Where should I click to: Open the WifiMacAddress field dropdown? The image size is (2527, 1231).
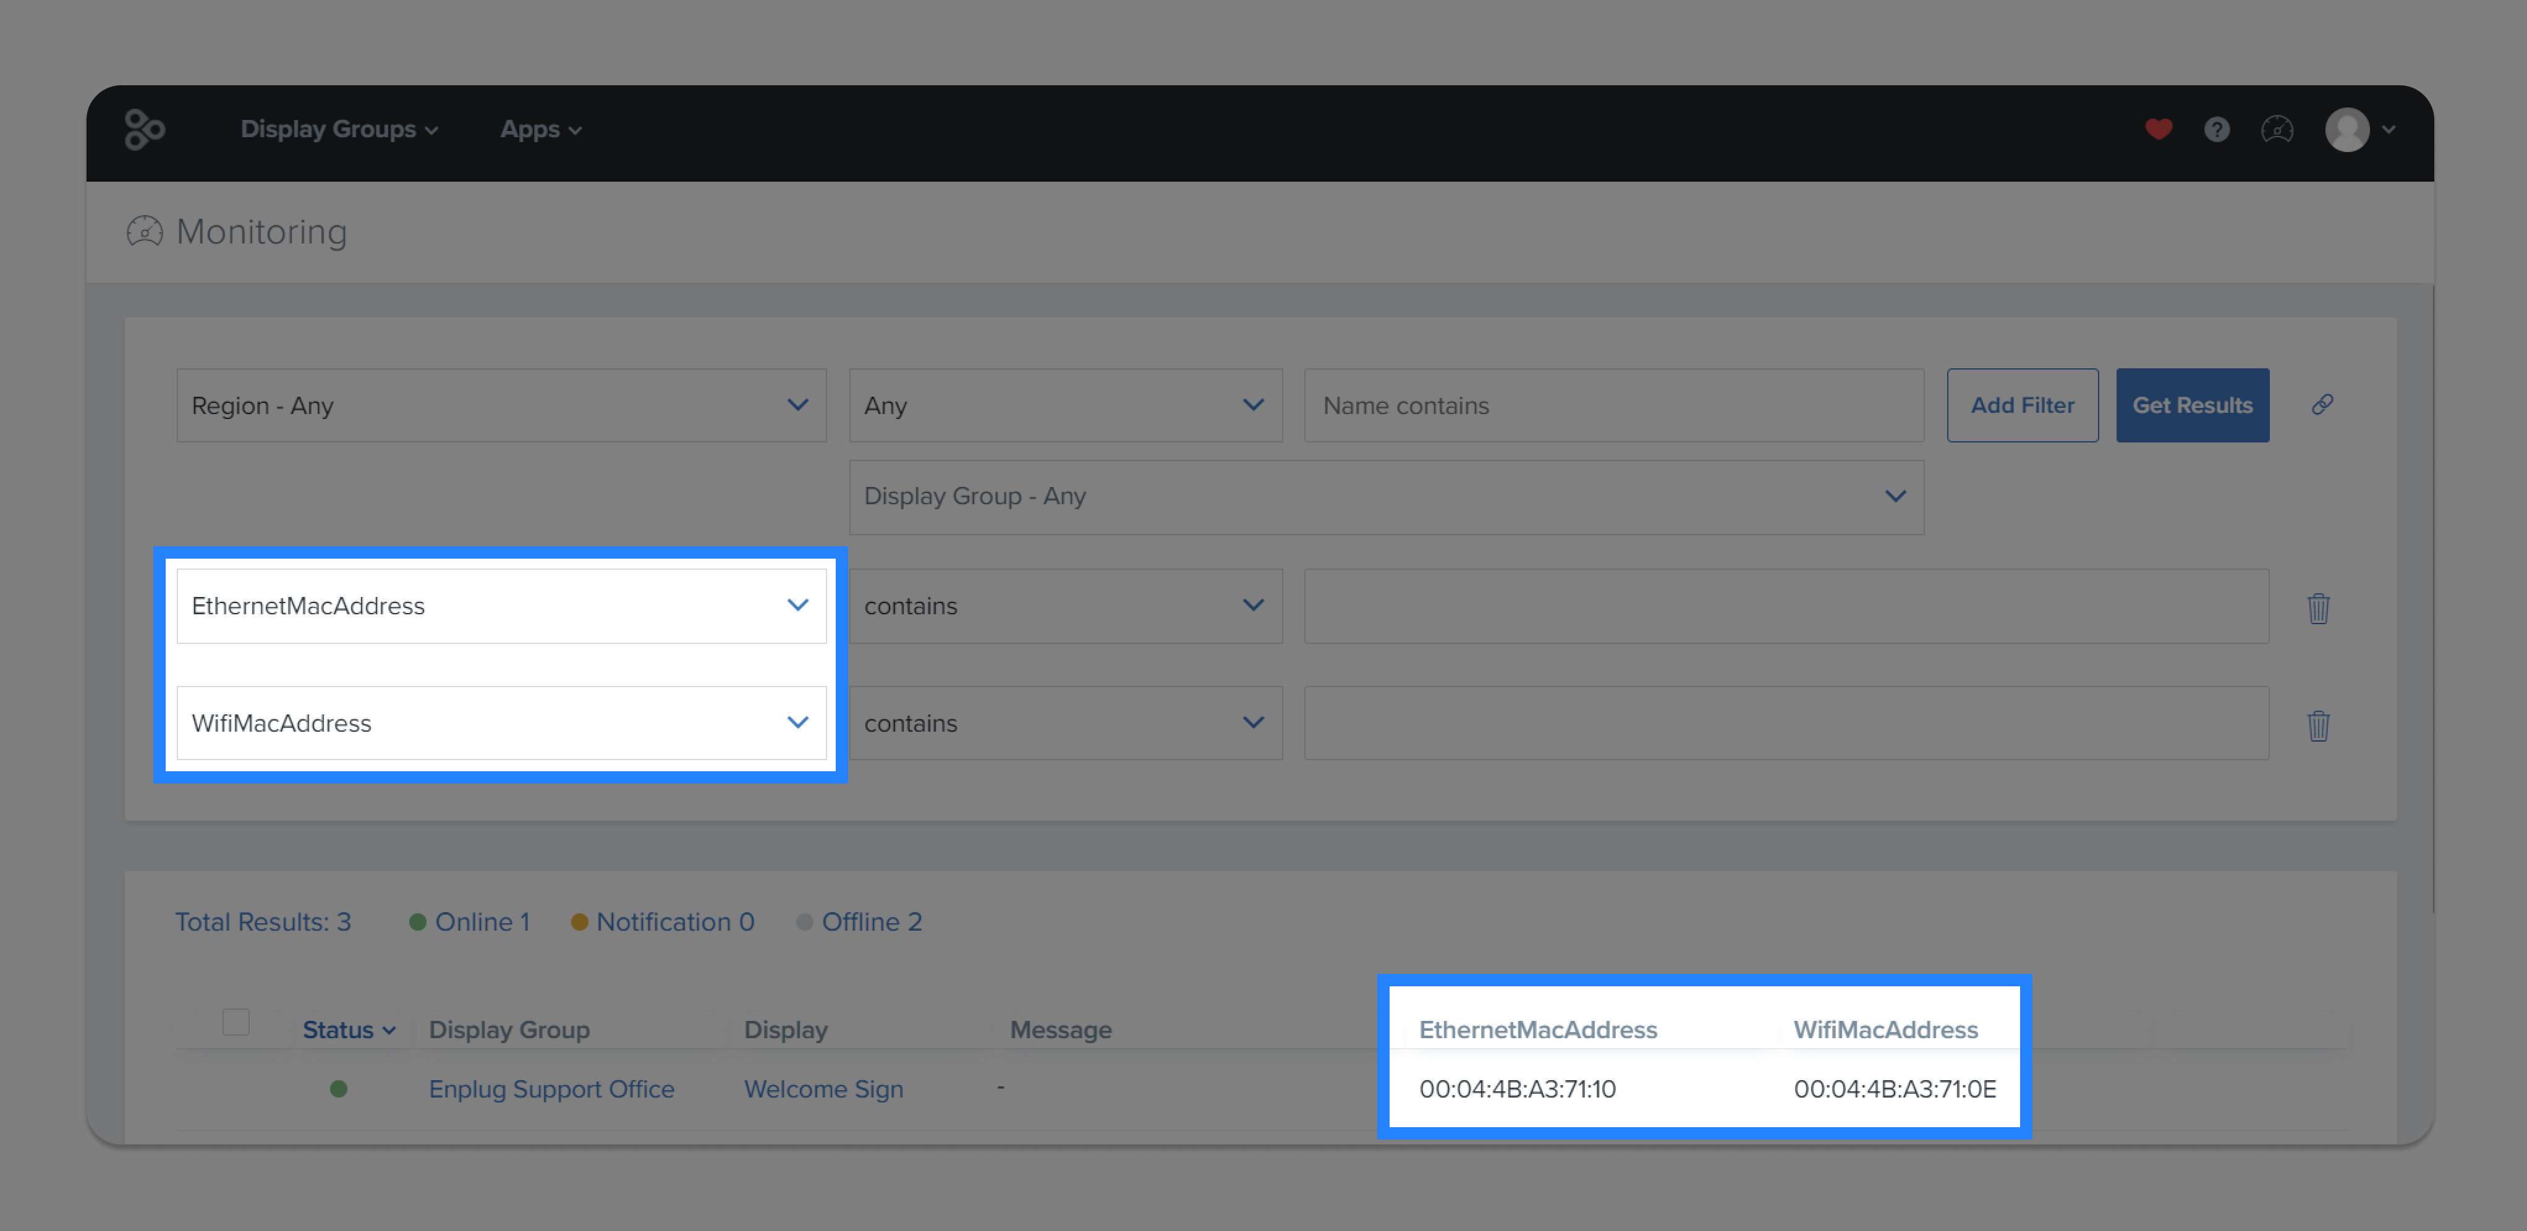click(x=501, y=723)
